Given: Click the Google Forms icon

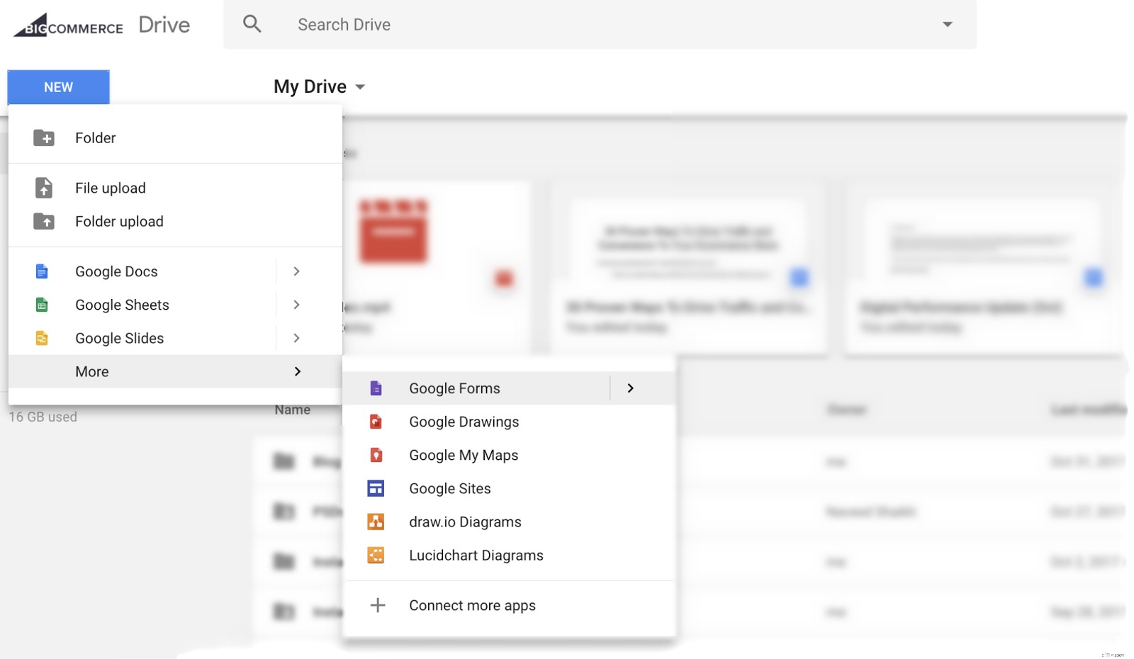Looking at the screenshot, I should coord(376,388).
